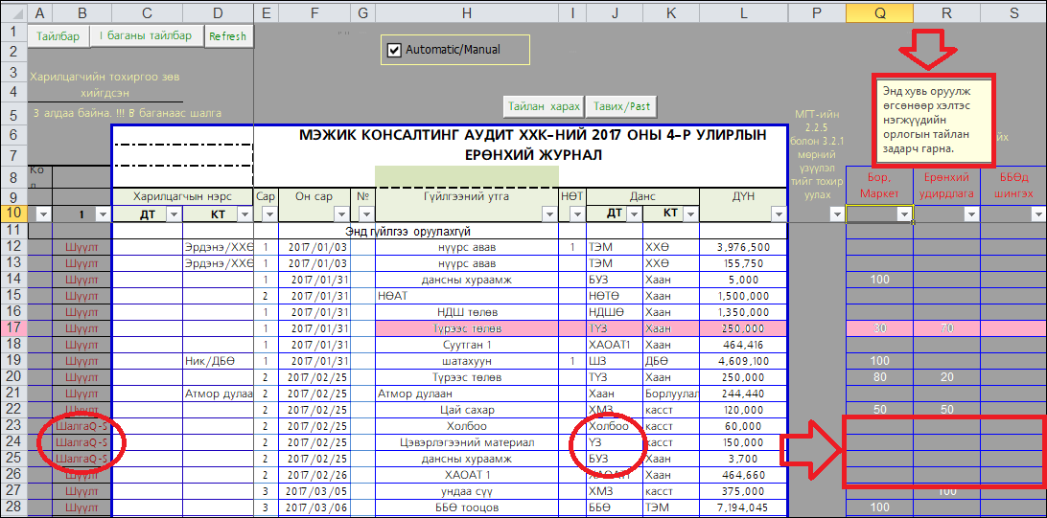This screenshot has height=518, width=1047.
Task: Open filter under Ерөнхий удирдлага column
Action: tap(969, 214)
